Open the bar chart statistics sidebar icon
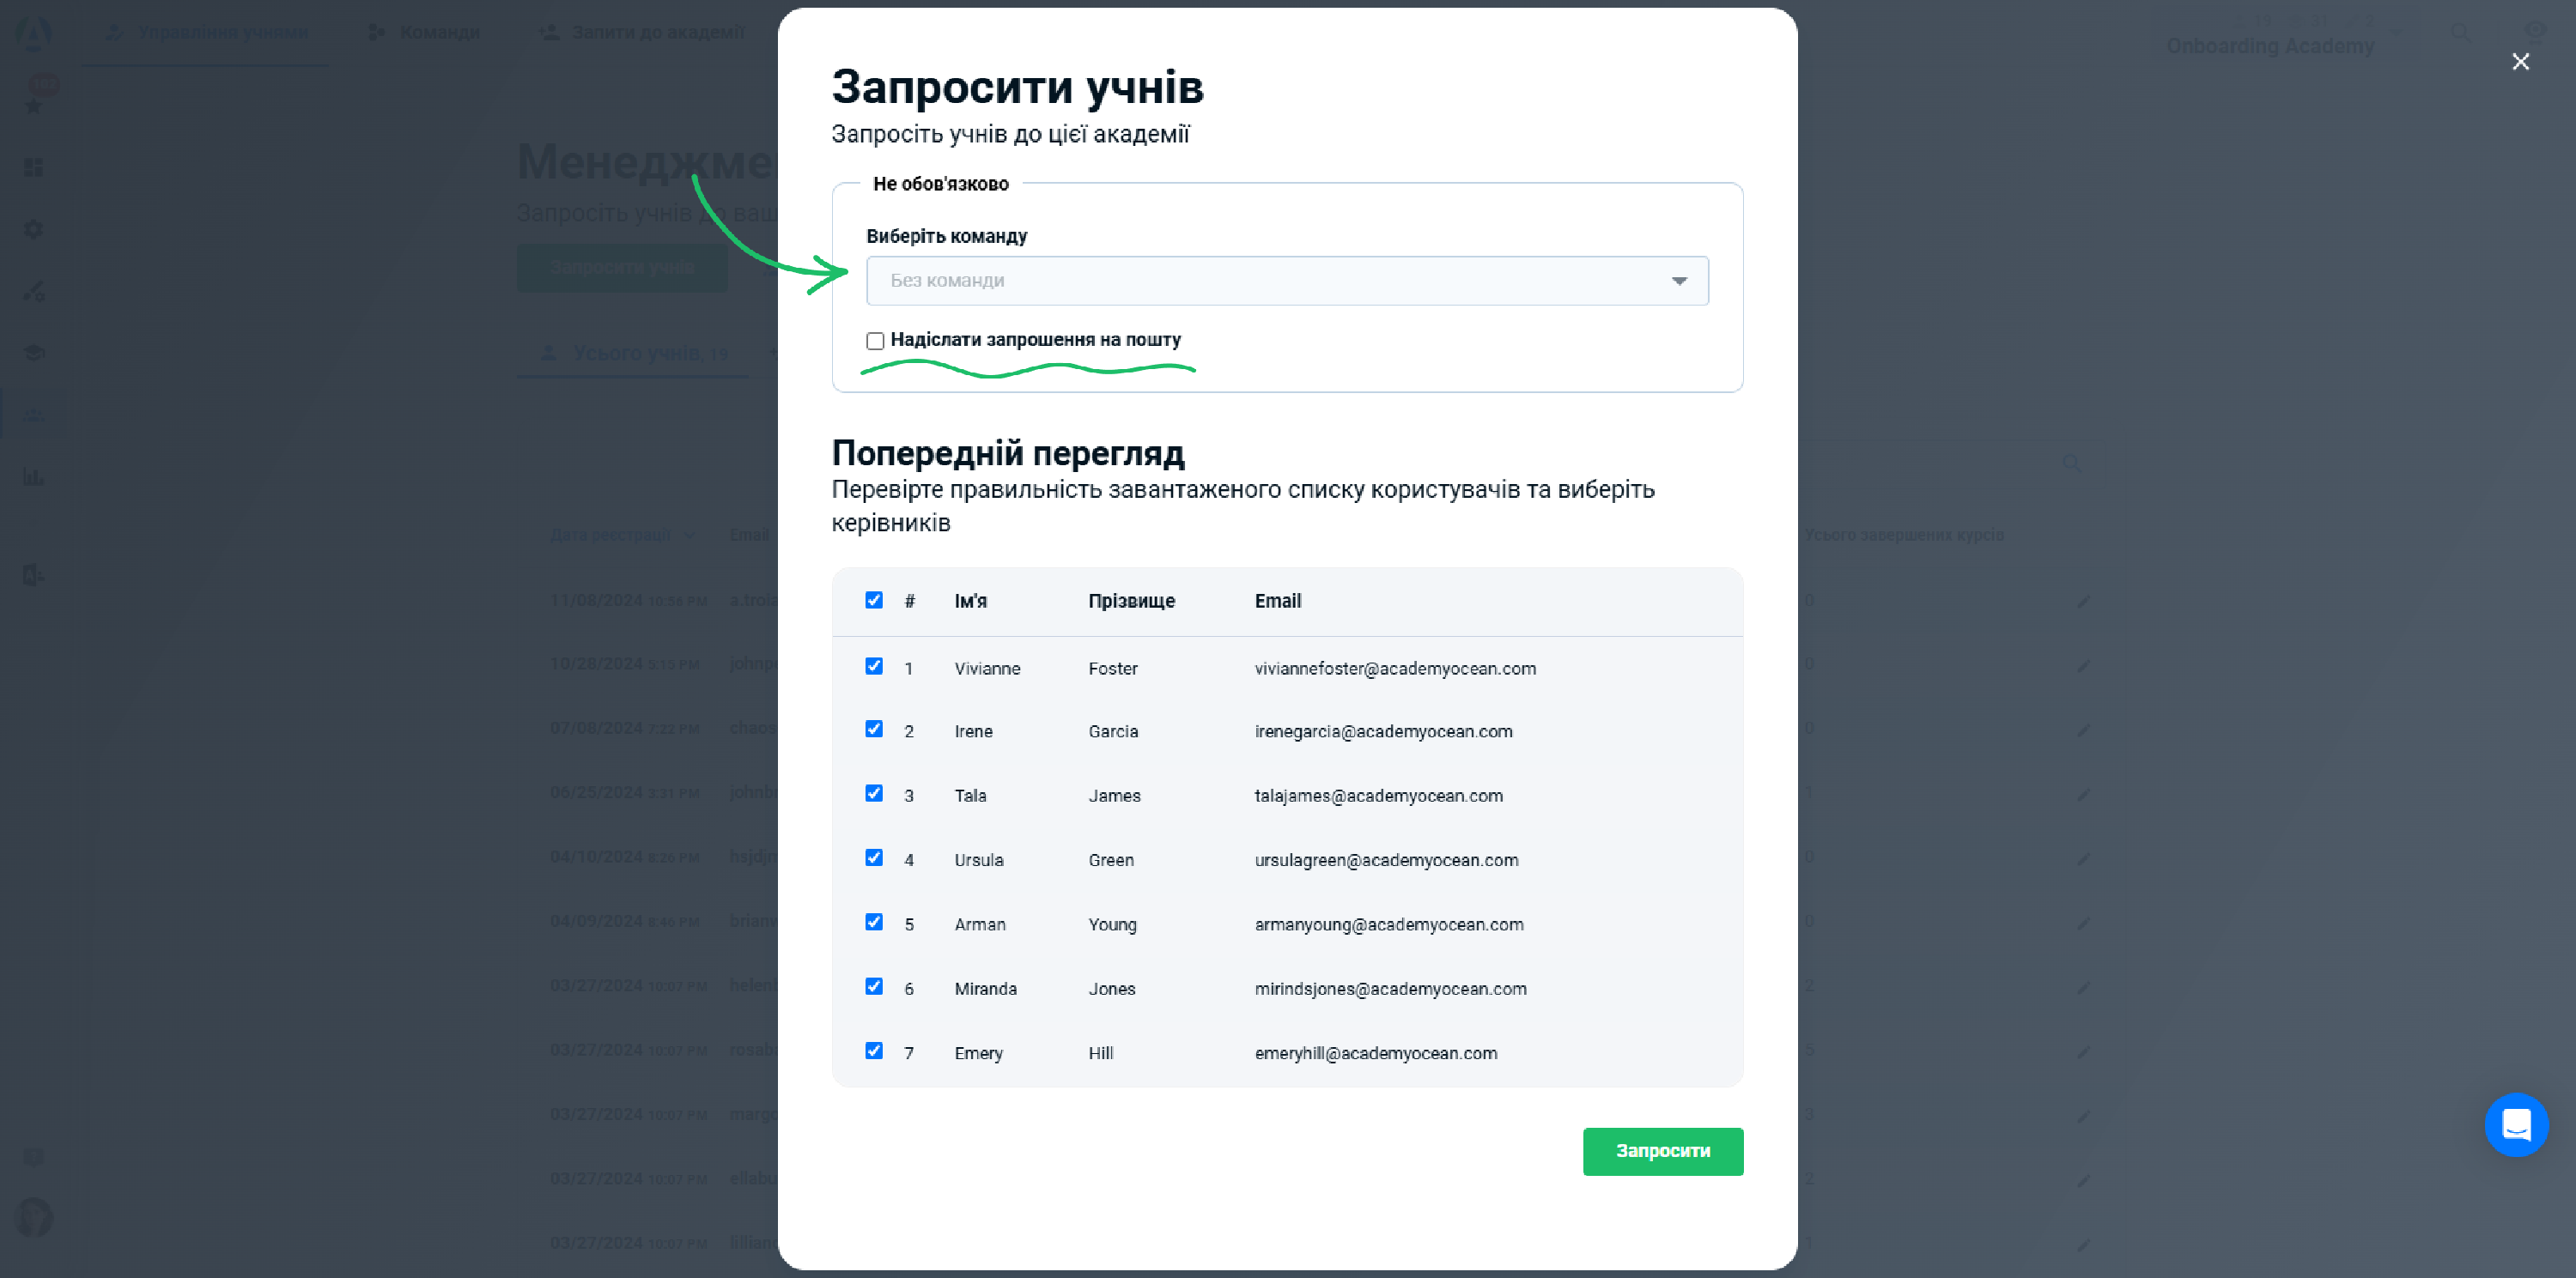 (34, 476)
